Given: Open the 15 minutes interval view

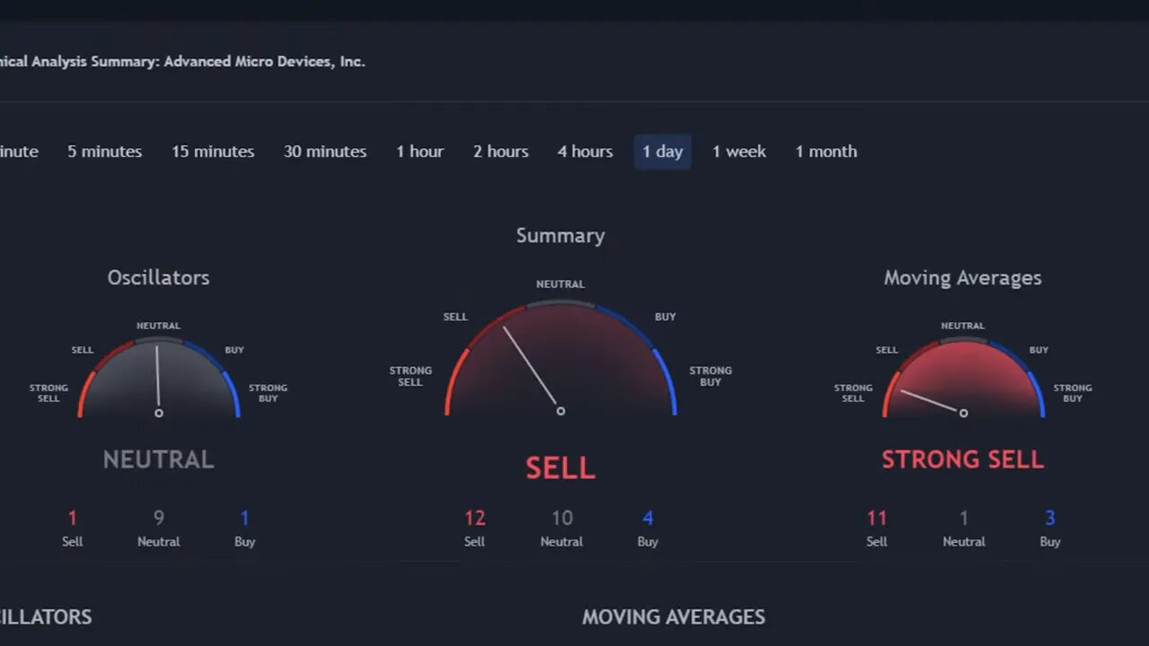Looking at the screenshot, I should 212,152.
